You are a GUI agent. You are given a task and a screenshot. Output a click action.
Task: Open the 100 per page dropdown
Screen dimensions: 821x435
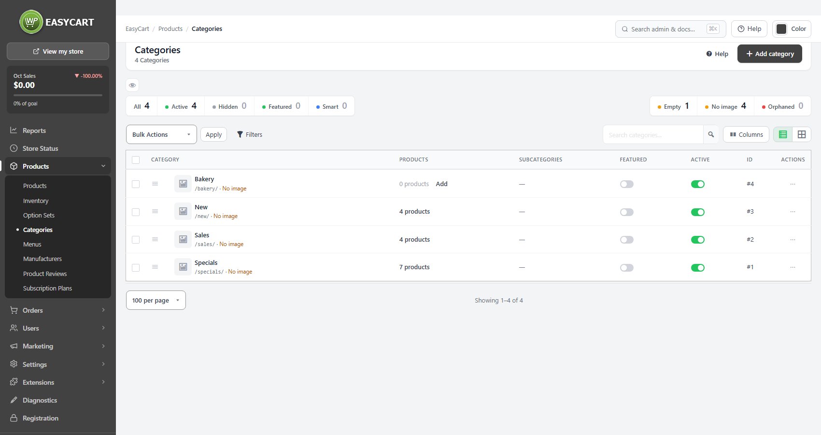point(156,300)
